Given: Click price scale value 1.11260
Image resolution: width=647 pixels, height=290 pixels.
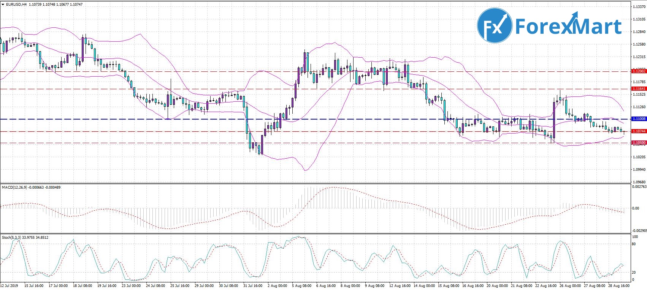Looking at the screenshot, I should [x=639, y=107].
